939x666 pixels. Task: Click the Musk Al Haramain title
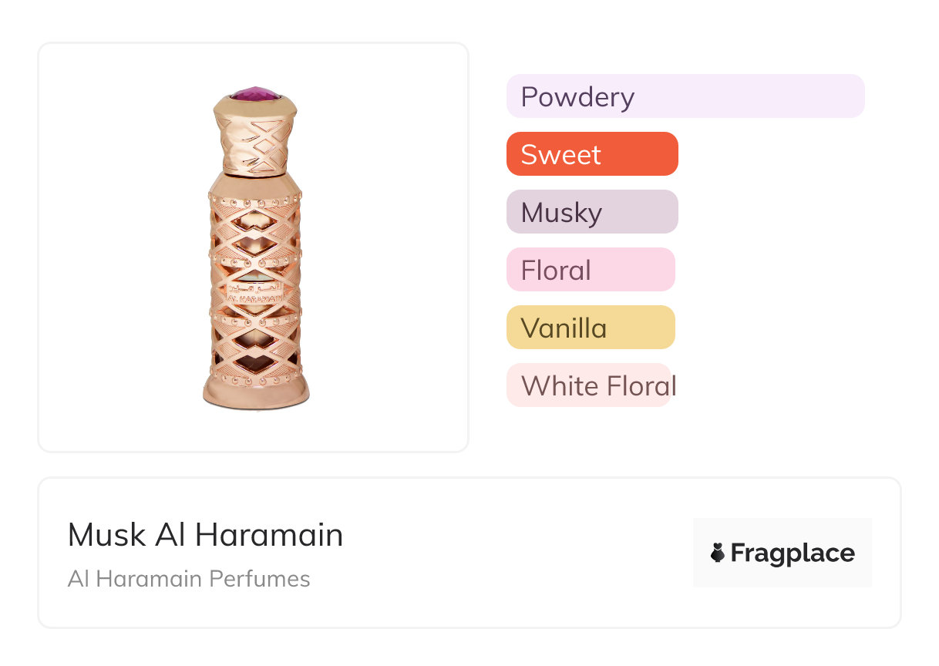click(x=205, y=535)
